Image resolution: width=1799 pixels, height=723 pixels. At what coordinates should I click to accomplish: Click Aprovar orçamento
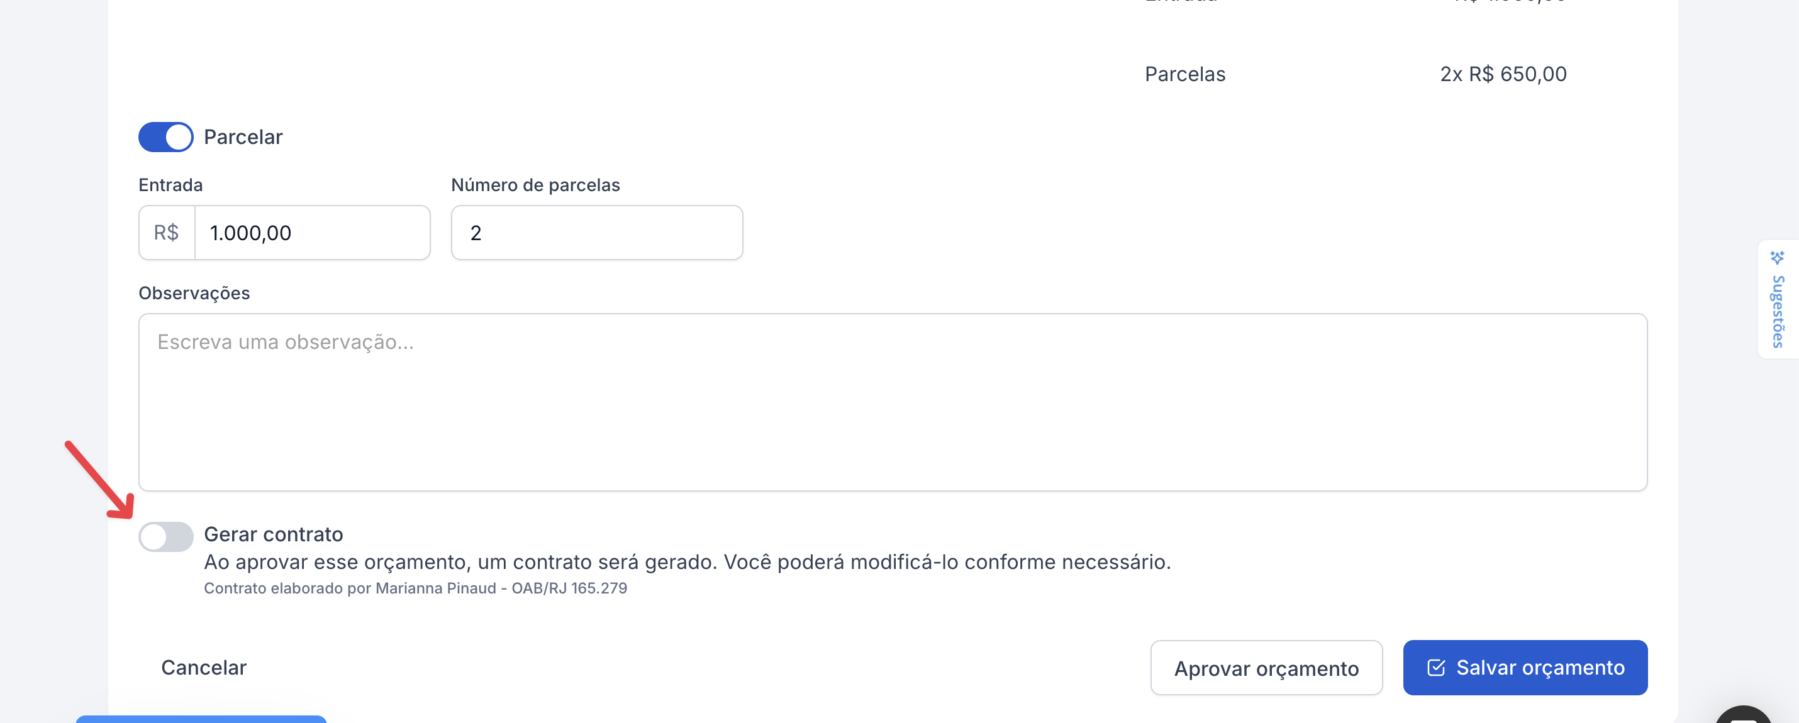point(1266,668)
